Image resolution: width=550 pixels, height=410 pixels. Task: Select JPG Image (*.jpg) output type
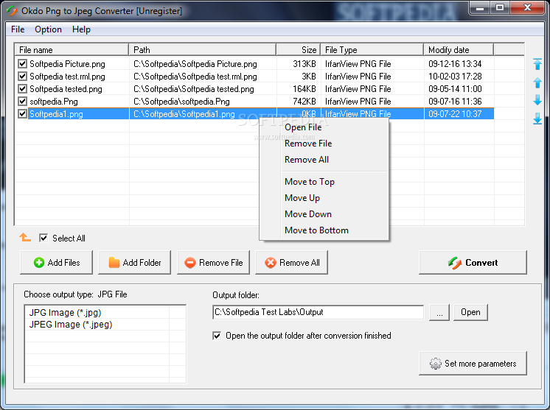(65, 312)
